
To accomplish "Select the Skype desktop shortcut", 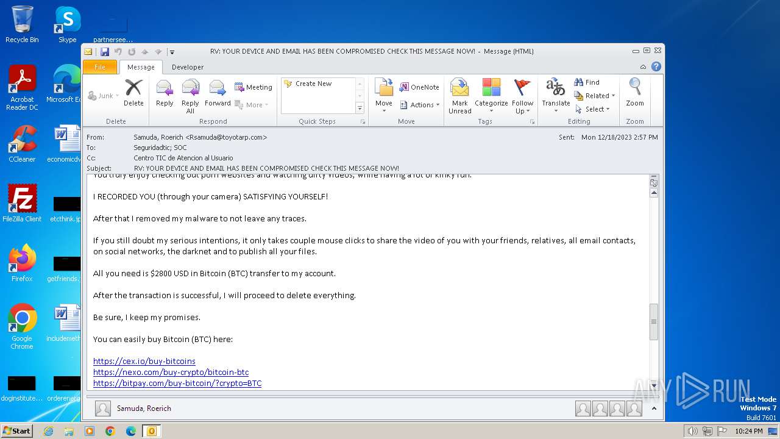I will pos(68,24).
